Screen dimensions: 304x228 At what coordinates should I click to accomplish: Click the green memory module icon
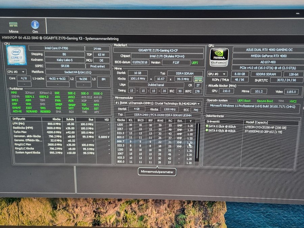click(x=198, y=79)
